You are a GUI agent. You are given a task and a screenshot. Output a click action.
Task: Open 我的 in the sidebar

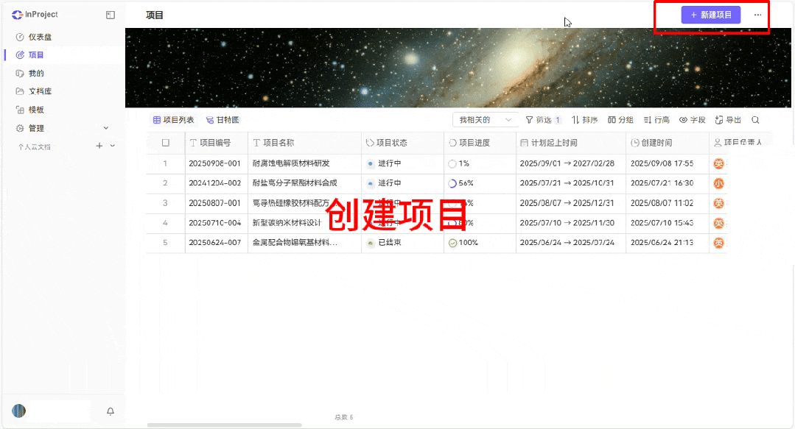point(30,74)
